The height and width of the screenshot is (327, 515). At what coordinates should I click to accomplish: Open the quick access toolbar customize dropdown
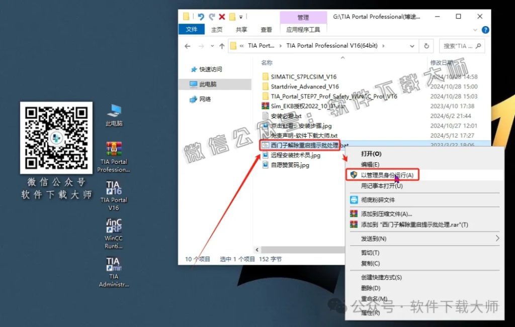tap(240, 16)
